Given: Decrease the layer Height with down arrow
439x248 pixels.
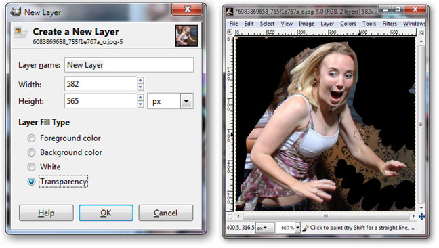Looking at the screenshot, I should point(140,104).
